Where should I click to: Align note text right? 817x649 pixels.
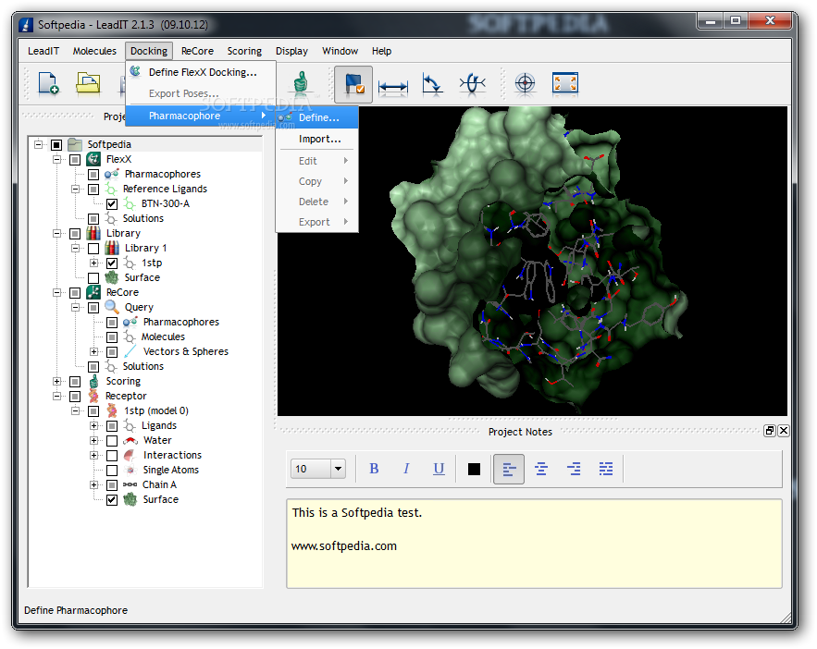tap(574, 469)
